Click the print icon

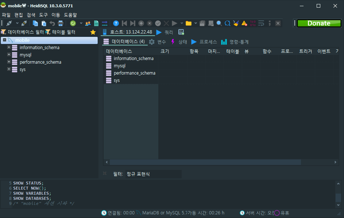(x=61, y=23)
